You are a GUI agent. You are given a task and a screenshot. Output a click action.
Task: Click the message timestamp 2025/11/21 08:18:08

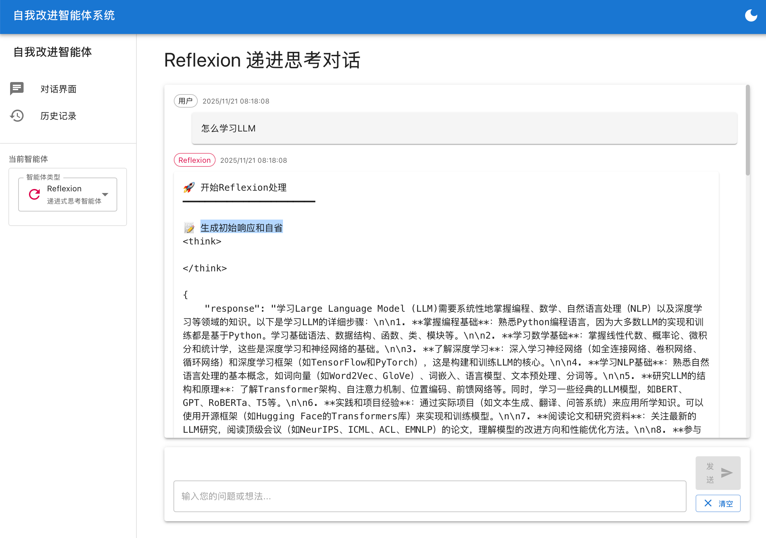[236, 101]
